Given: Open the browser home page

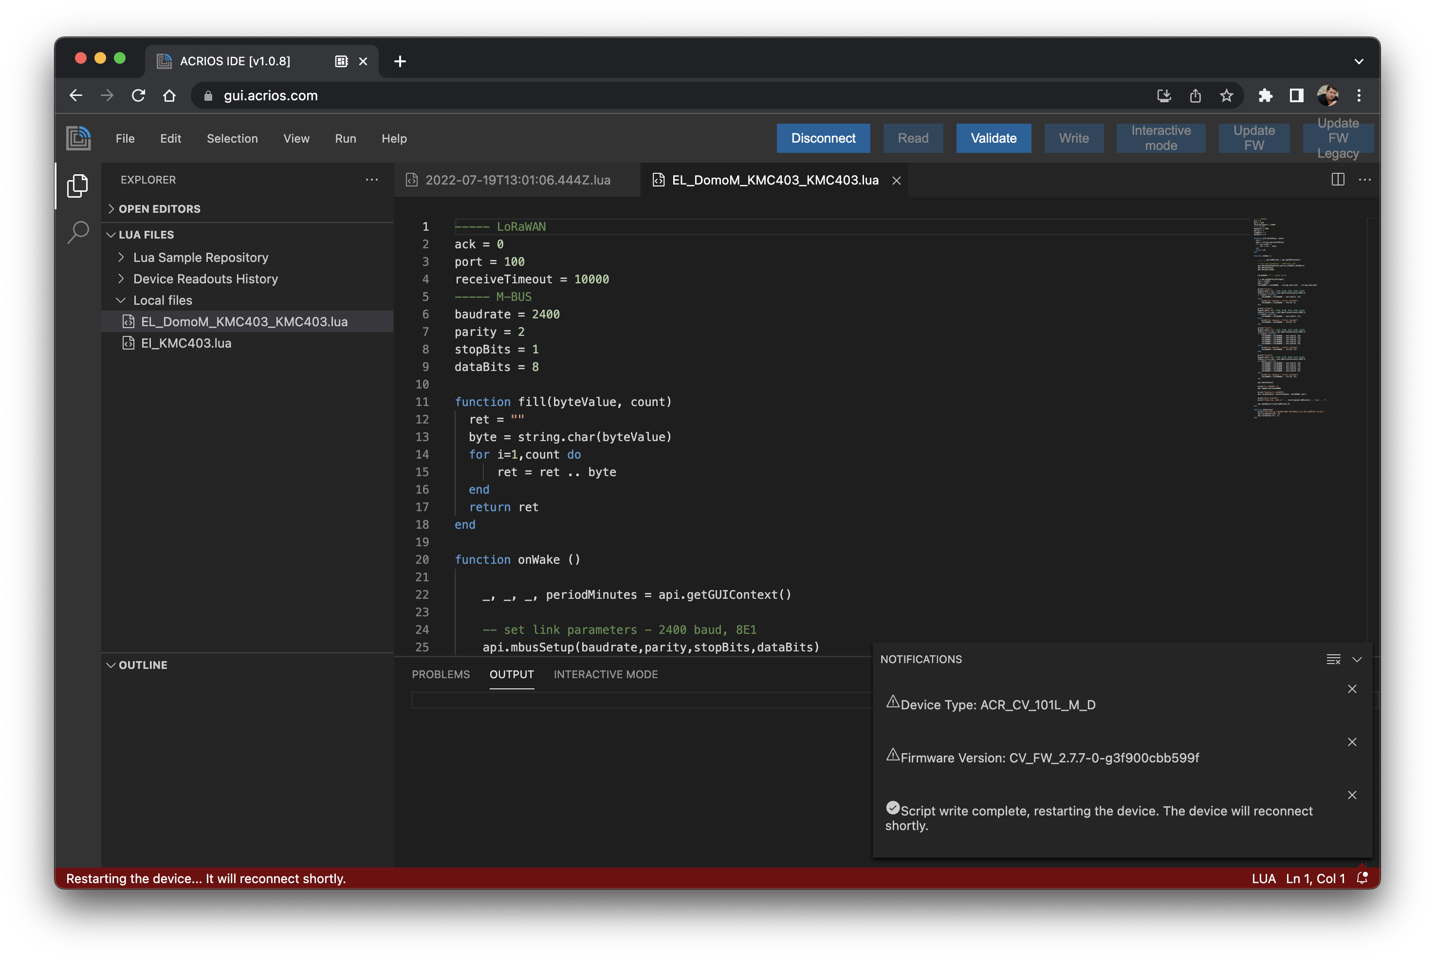Looking at the screenshot, I should (169, 95).
